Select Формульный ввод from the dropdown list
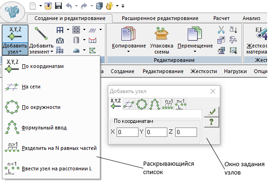The width and height of the screenshot is (270, 182). [x=51, y=128]
